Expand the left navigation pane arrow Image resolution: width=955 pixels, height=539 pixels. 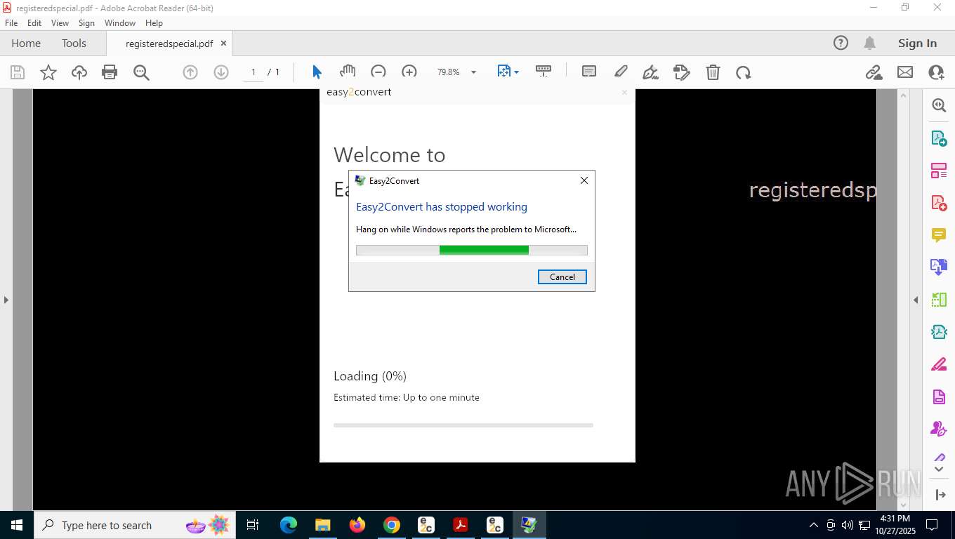coord(6,300)
